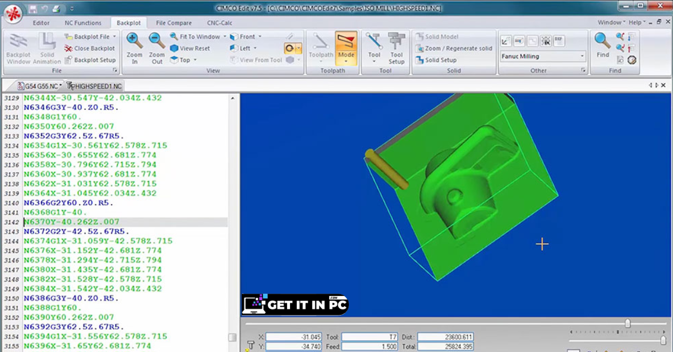Switch to the Editor ribbon tab
This screenshot has width=673, height=352.
pyautogui.click(x=41, y=23)
